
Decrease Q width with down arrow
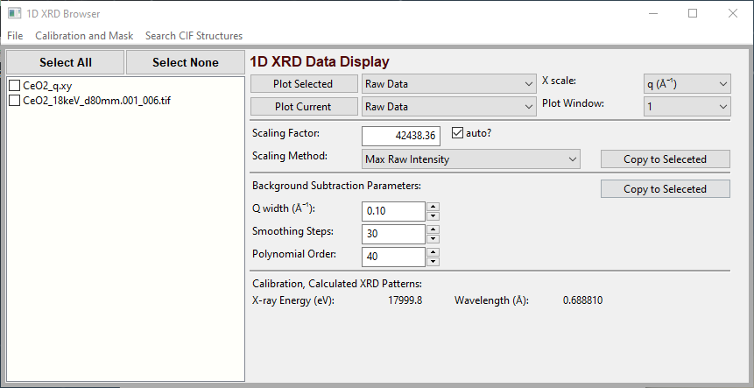pos(433,216)
